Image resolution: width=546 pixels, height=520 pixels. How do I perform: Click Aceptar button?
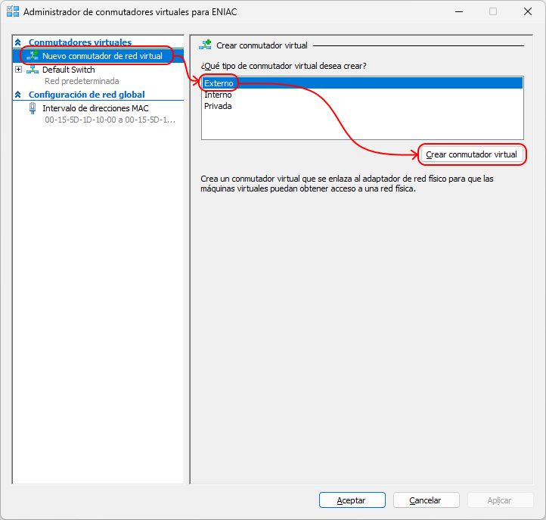(352, 500)
